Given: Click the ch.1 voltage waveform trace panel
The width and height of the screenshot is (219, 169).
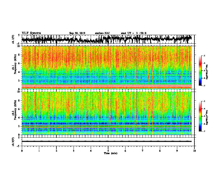Looking at the screenshot, I should pyautogui.click(x=108, y=39).
